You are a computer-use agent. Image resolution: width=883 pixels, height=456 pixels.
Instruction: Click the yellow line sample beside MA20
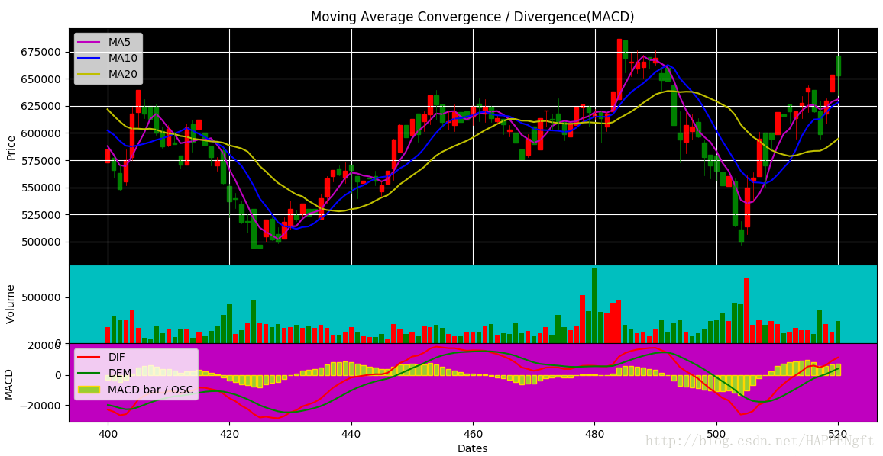point(89,74)
